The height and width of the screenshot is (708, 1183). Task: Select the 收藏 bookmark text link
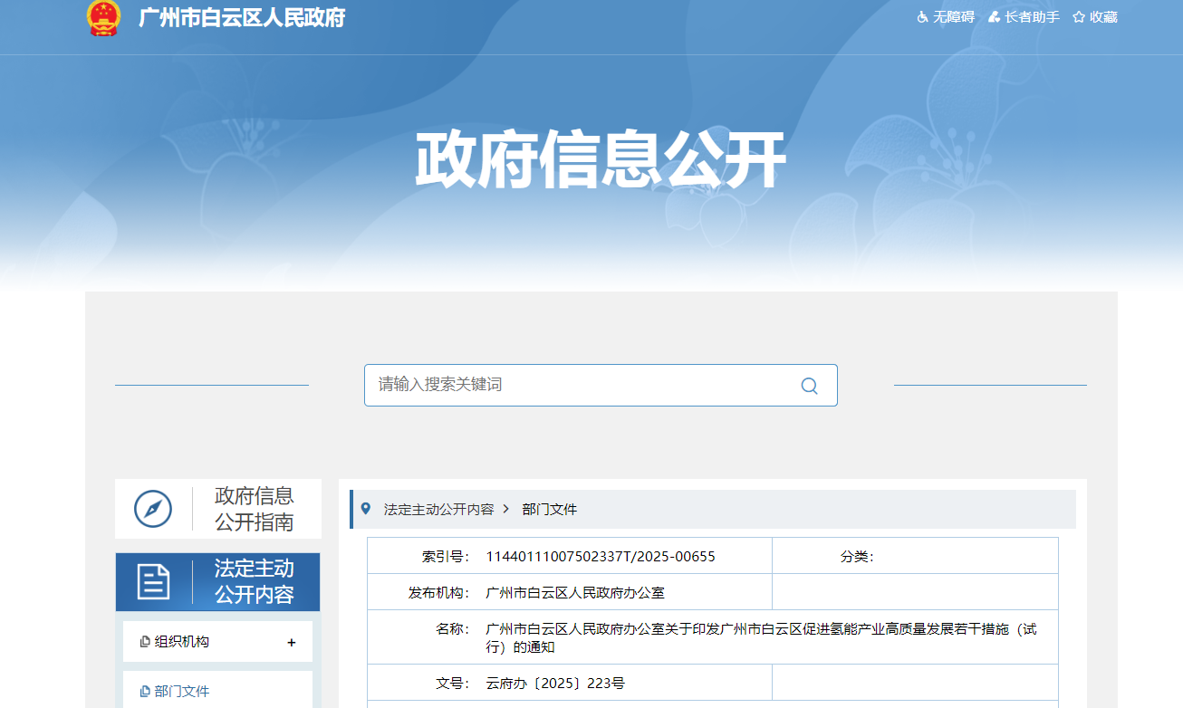[1103, 17]
